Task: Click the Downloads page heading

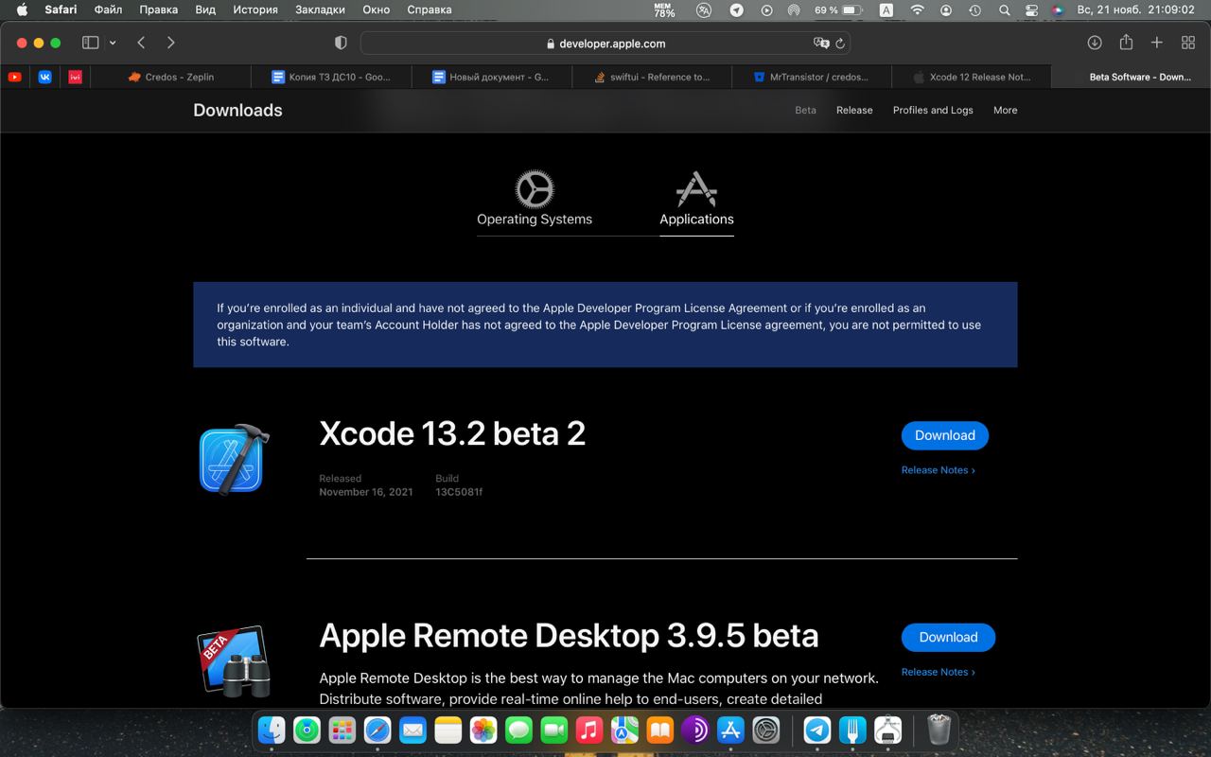Action: click(237, 110)
